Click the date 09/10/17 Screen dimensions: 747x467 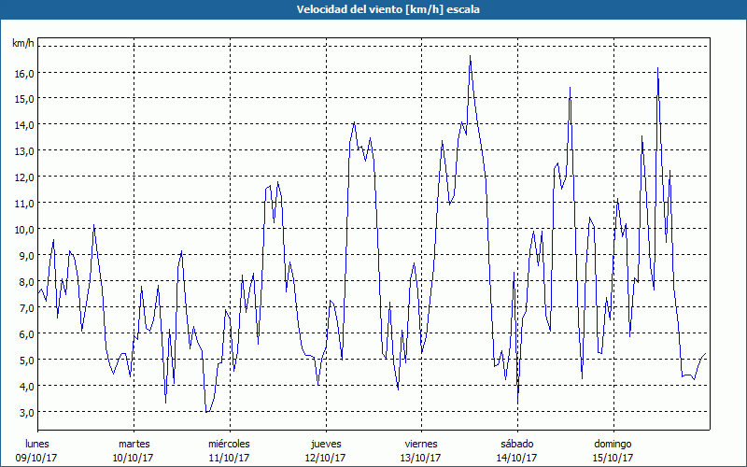38,458
